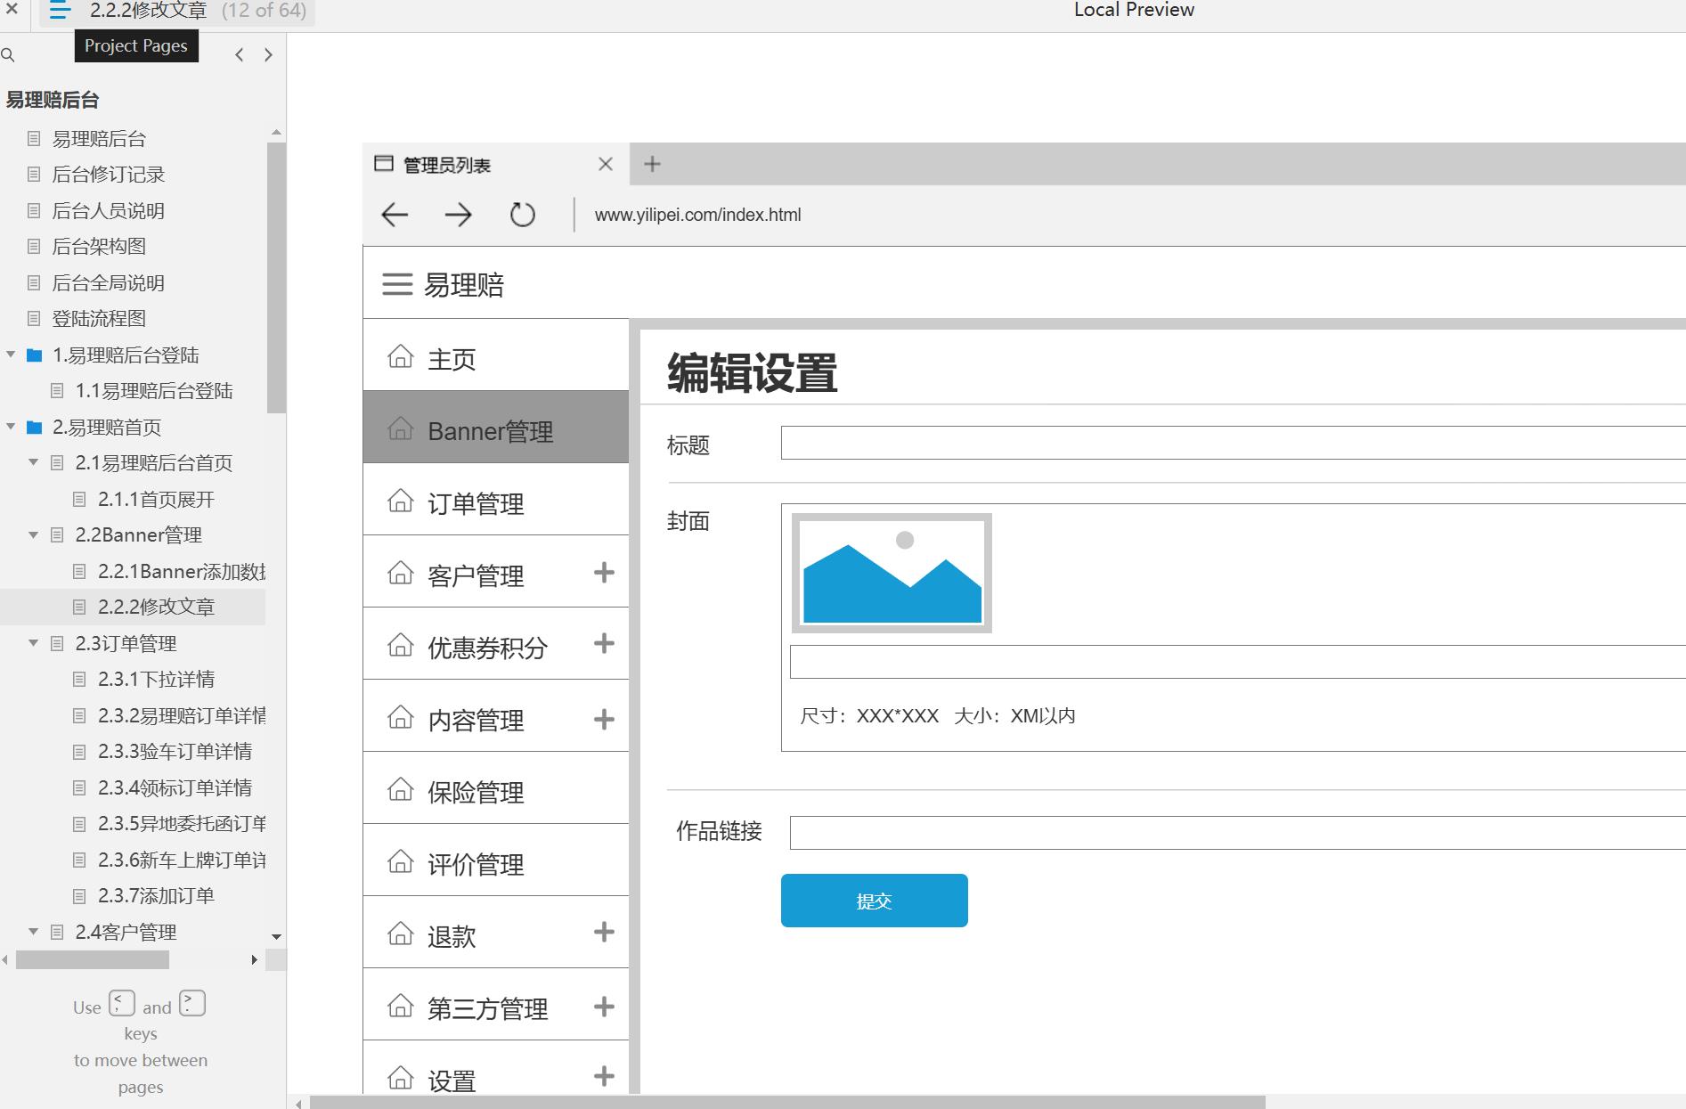This screenshot has width=1686, height=1109.
Task: Collapse 2.1易理赔后台首页 tree arrow
Action: tap(34, 462)
